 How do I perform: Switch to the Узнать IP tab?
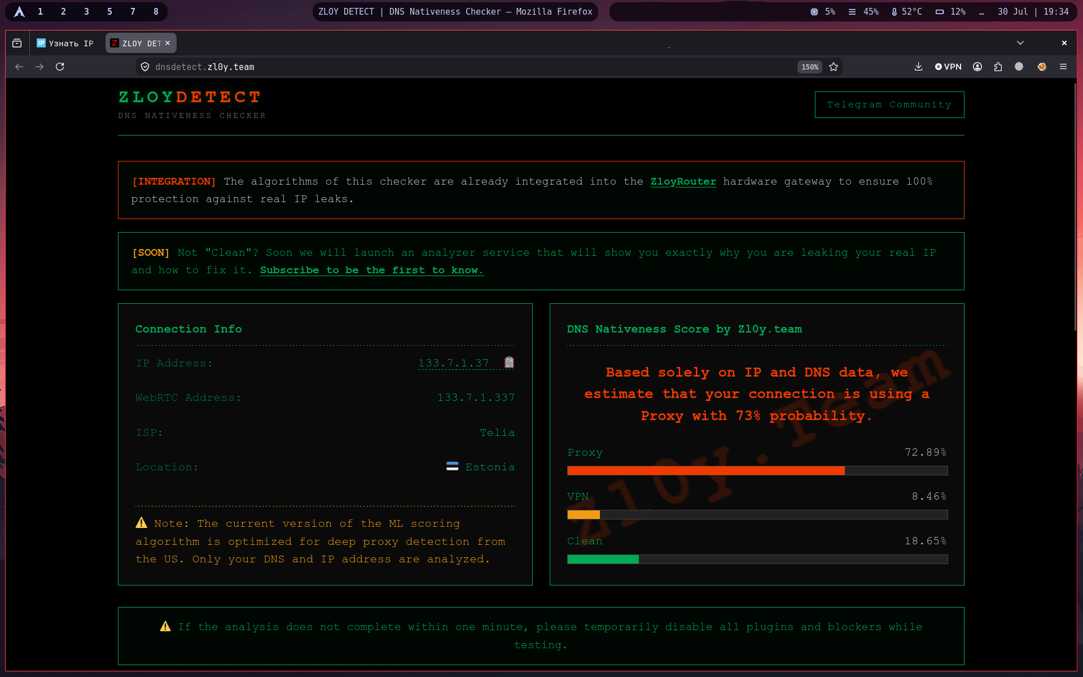65,43
